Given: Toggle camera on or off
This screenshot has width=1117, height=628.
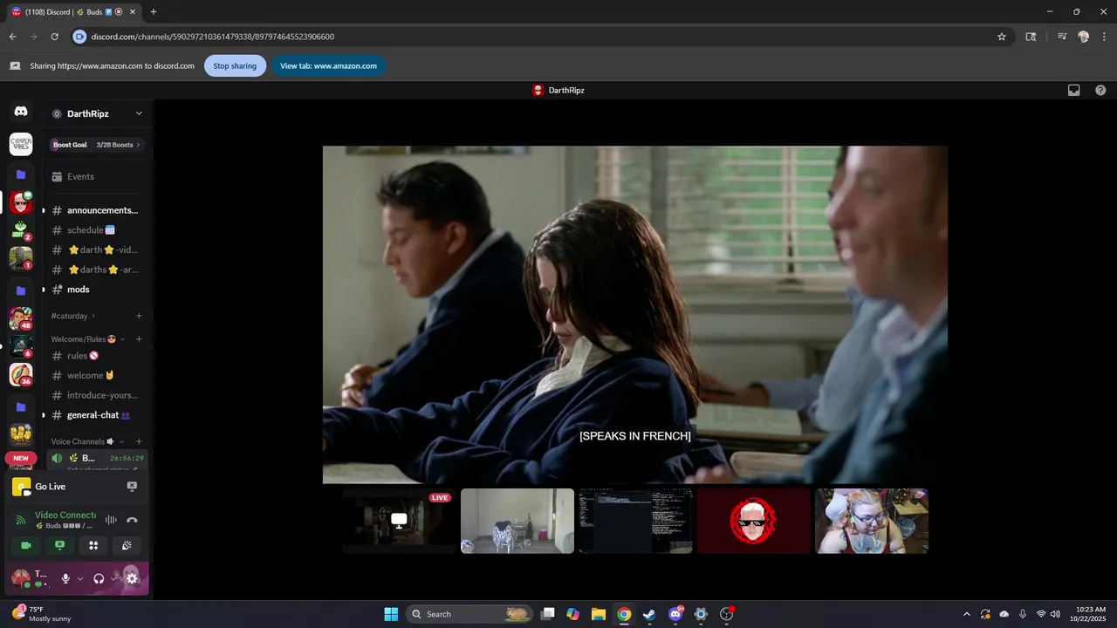Looking at the screenshot, I should click(x=26, y=545).
